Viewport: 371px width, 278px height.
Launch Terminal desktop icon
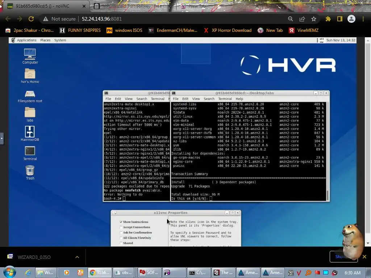point(30,153)
